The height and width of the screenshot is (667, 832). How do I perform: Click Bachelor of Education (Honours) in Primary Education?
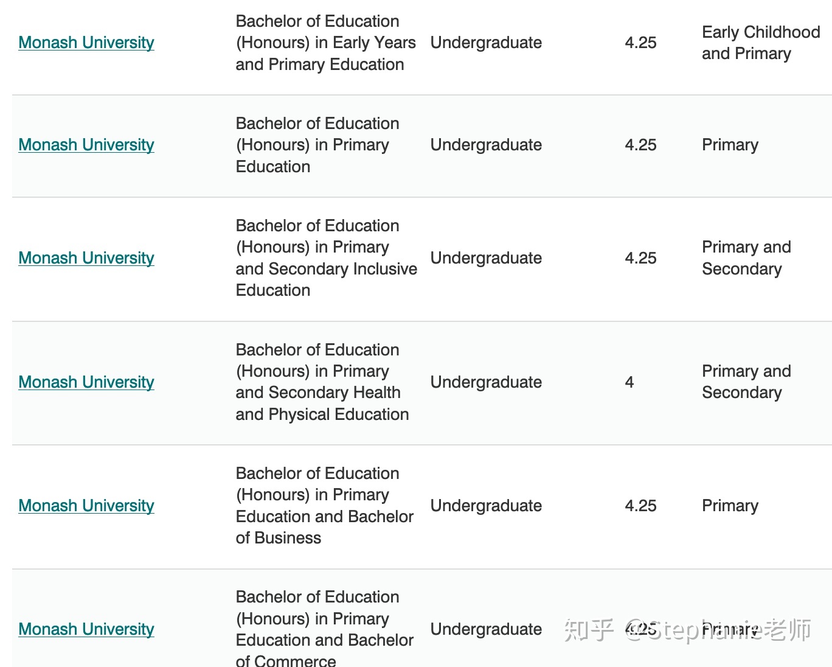click(317, 145)
